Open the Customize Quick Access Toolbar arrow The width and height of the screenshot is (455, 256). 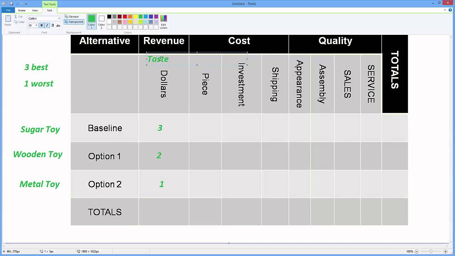point(26,4)
